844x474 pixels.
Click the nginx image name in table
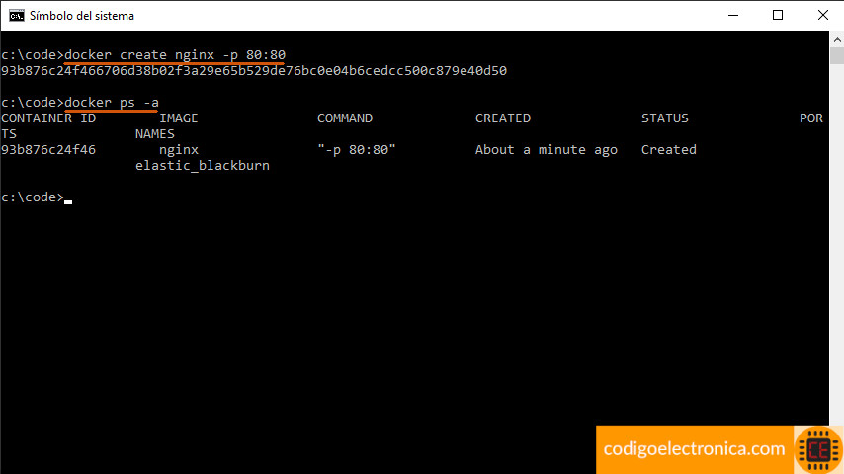(x=179, y=150)
